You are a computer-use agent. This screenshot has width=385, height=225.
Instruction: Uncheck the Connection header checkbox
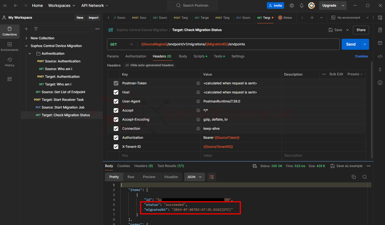point(116,129)
